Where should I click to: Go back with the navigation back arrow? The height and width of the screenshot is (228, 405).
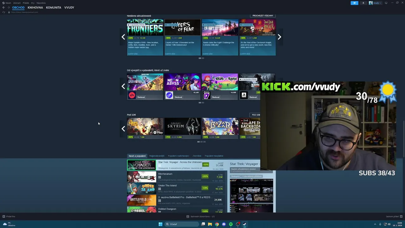[4, 8]
